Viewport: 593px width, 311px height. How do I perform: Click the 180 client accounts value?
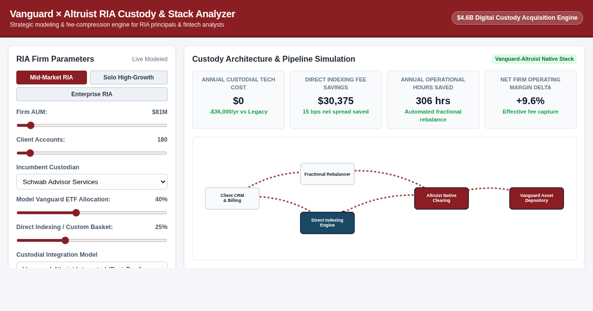coord(162,140)
